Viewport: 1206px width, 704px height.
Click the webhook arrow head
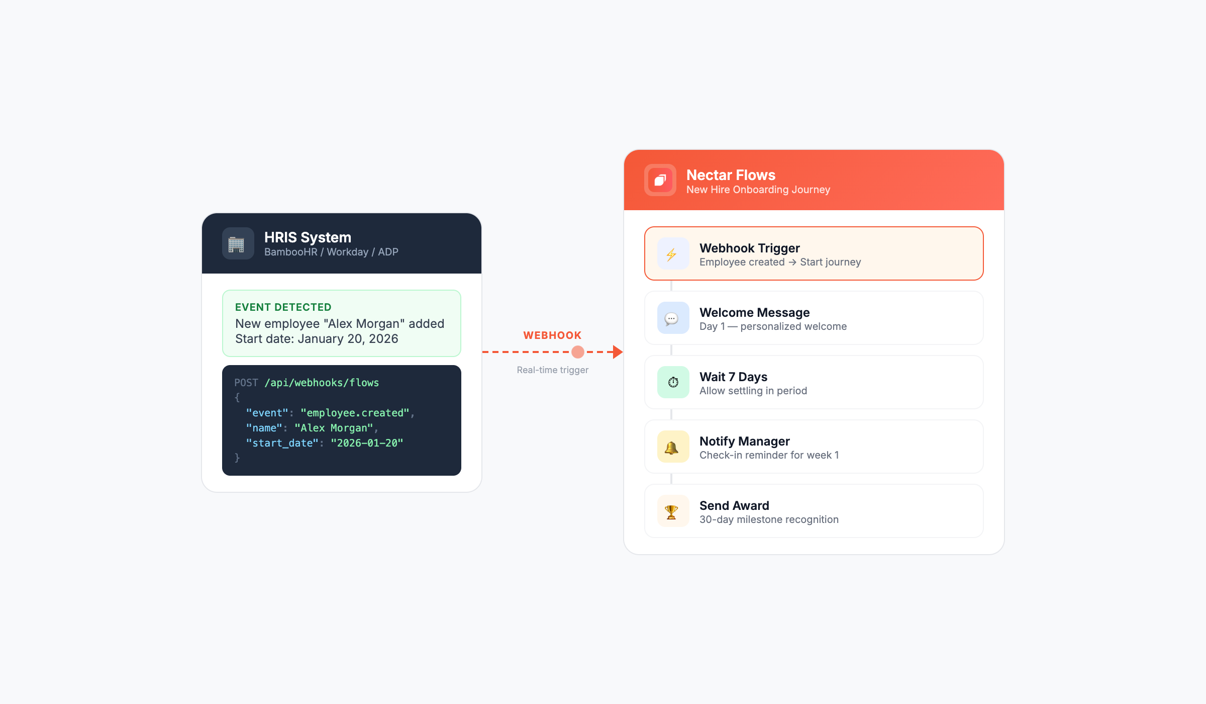(618, 352)
